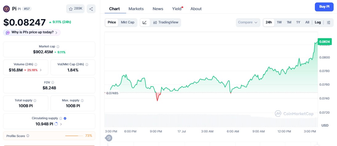Click the Pi coin logo icon
The height and width of the screenshot is (146, 337).
[x=6, y=9]
